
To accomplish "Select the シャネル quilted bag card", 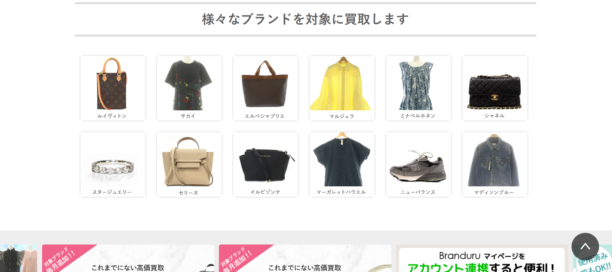I will (495, 88).
